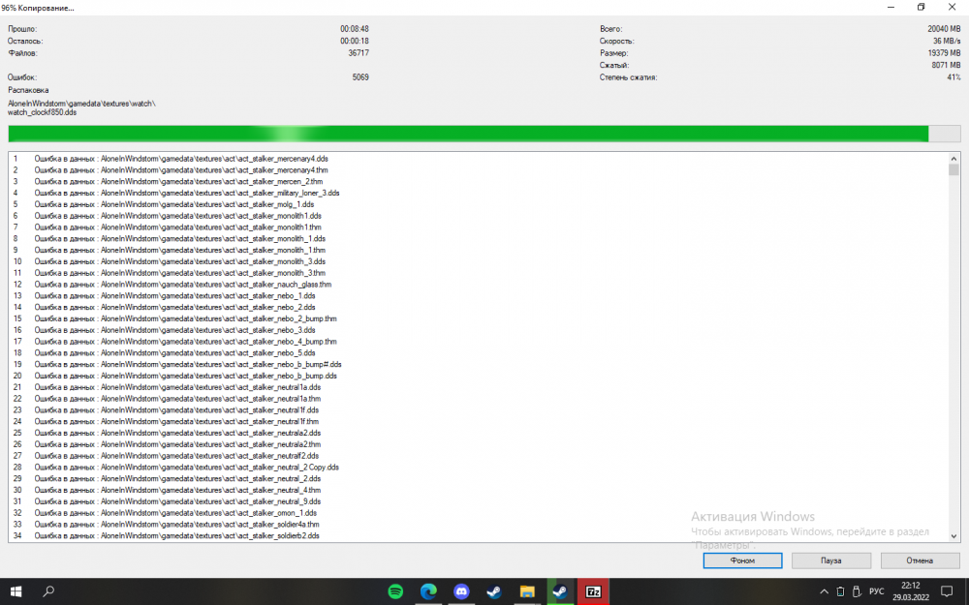Close the 96% Копирование window
The width and height of the screenshot is (969, 605).
tap(952, 8)
